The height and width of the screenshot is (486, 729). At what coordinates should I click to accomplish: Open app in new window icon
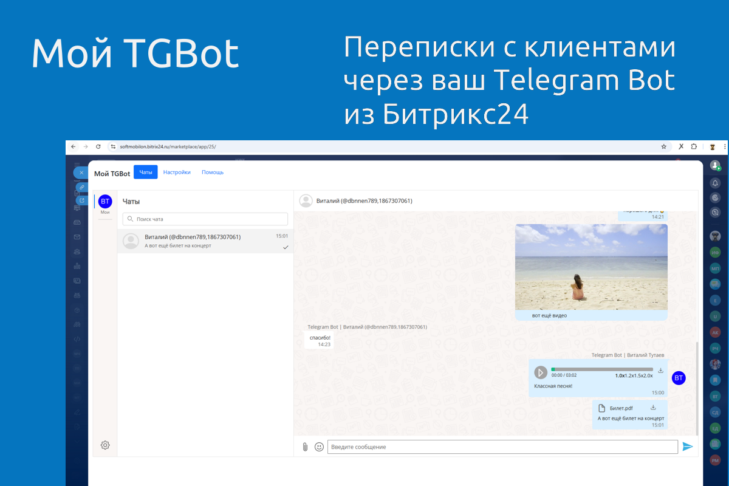coord(82,200)
